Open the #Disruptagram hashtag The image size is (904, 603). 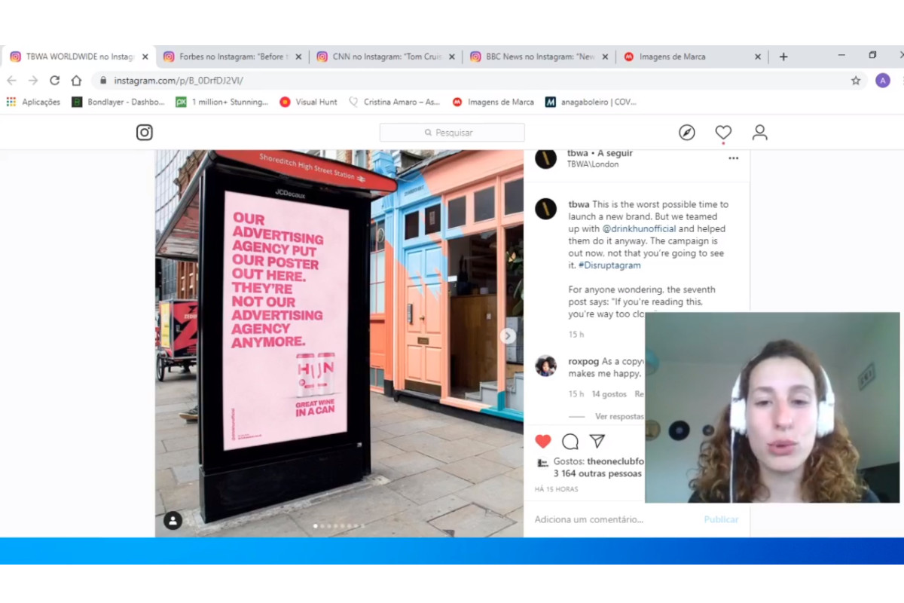(x=609, y=265)
